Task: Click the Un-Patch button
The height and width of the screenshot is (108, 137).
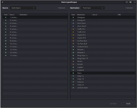Action: 113,104
